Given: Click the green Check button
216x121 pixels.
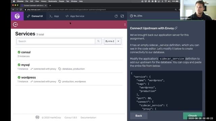Looking at the screenshot, I should click(193, 116).
